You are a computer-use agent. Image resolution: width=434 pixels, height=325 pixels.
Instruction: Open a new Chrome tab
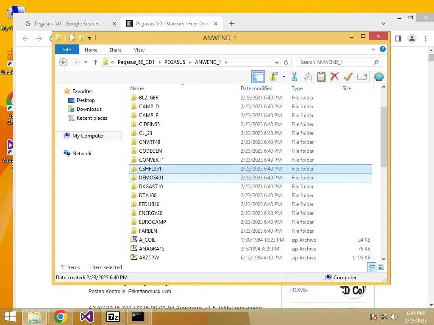[x=232, y=24]
